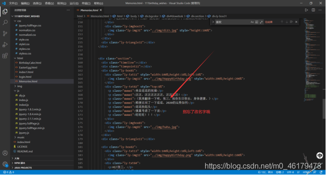The height and width of the screenshot is (175, 326).
Task: Close the find widget
Action: tap(296, 22)
